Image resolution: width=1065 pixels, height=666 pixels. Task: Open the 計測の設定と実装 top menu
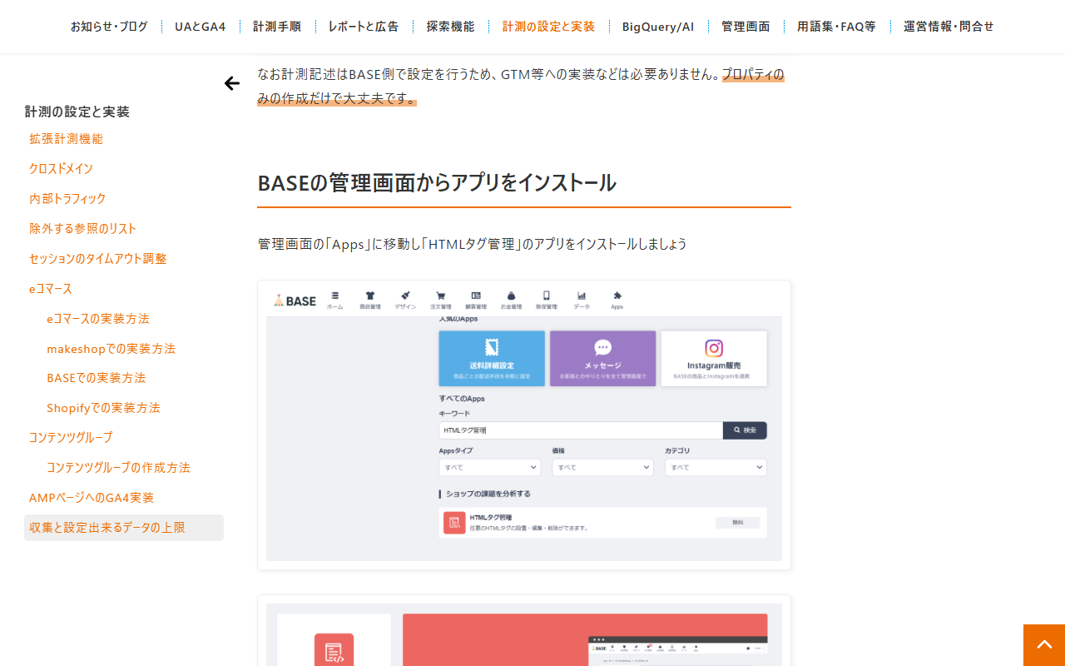548,27
